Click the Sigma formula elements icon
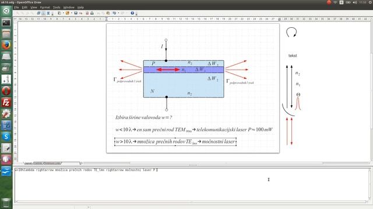The image size is (373, 209). tap(48, 13)
